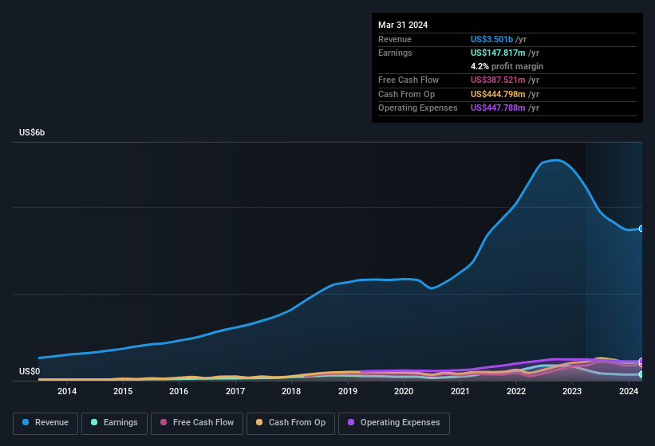655x446 pixels.
Task: Click the US$0 y-axis label
Action: coord(30,371)
